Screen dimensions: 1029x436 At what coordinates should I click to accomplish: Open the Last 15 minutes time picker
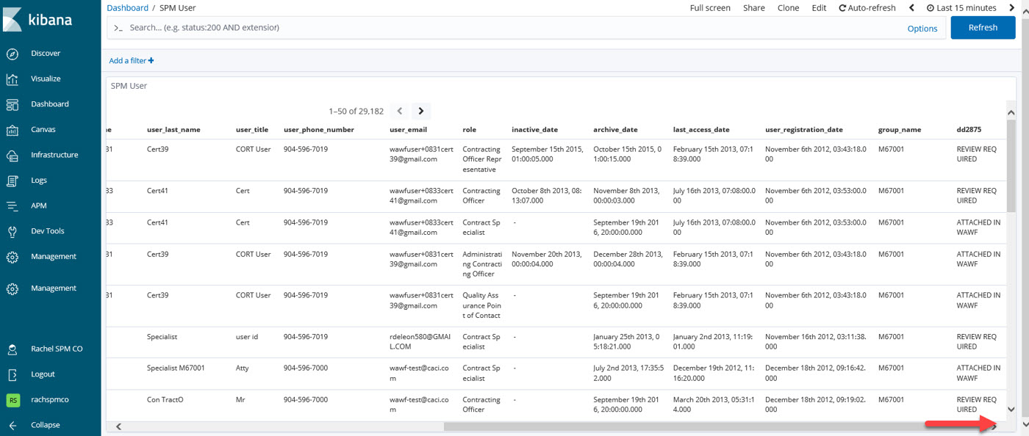pos(961,8)
